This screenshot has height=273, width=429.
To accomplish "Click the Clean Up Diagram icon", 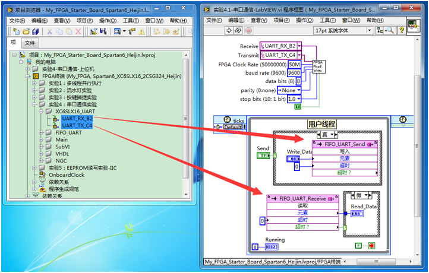I will [380, 30].
